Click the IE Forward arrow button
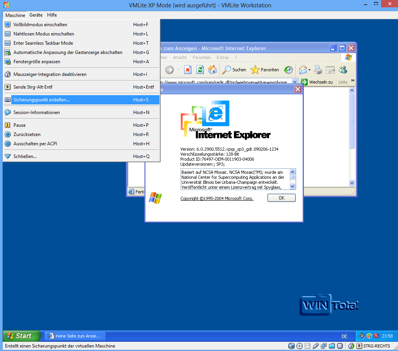Viewport: 398px width, 351px height. coord(169,70)
